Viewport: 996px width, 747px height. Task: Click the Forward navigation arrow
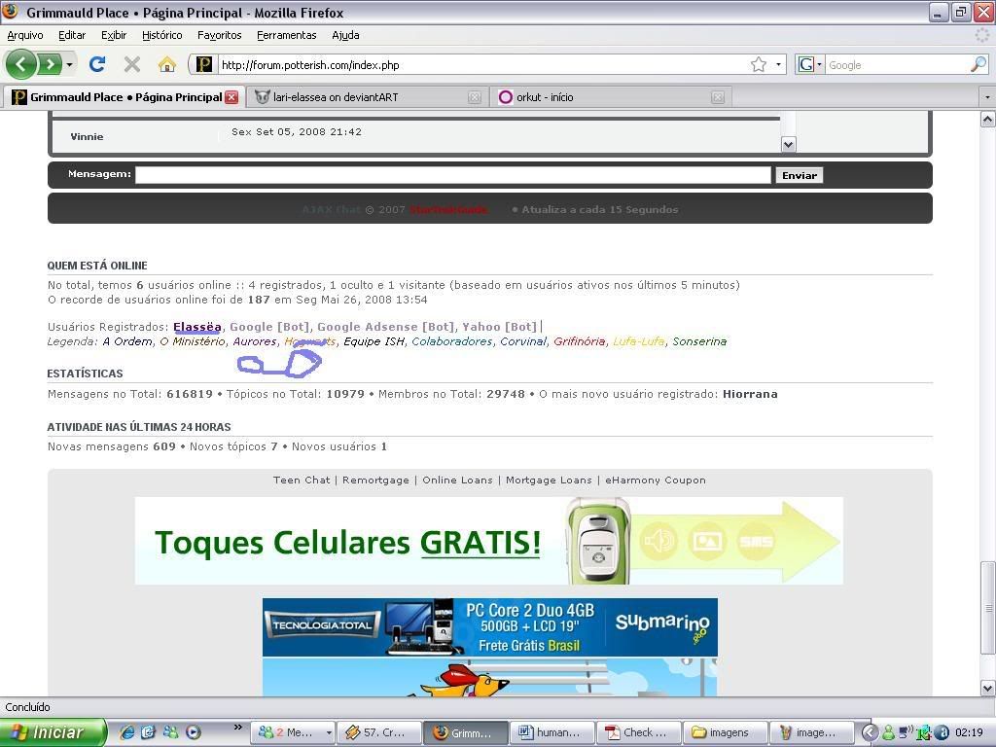pos(49,64)
